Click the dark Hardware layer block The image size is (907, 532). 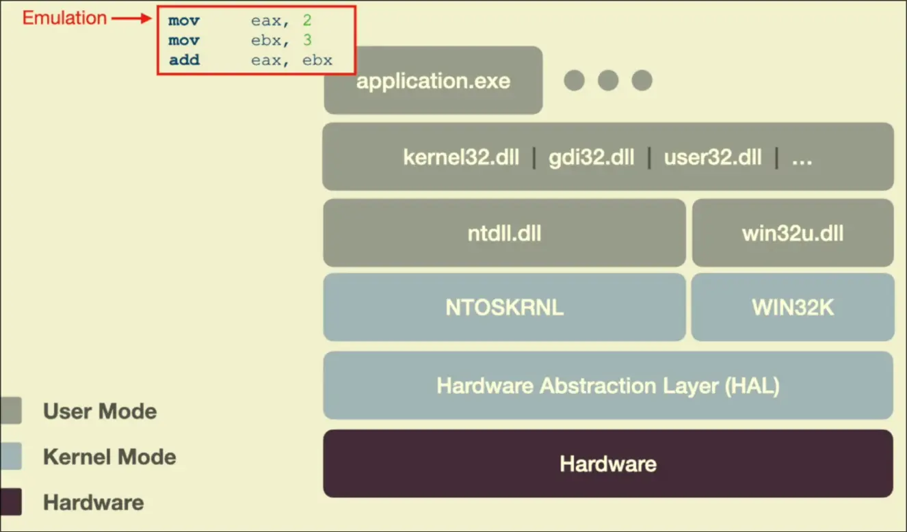(x=607, y=464)
